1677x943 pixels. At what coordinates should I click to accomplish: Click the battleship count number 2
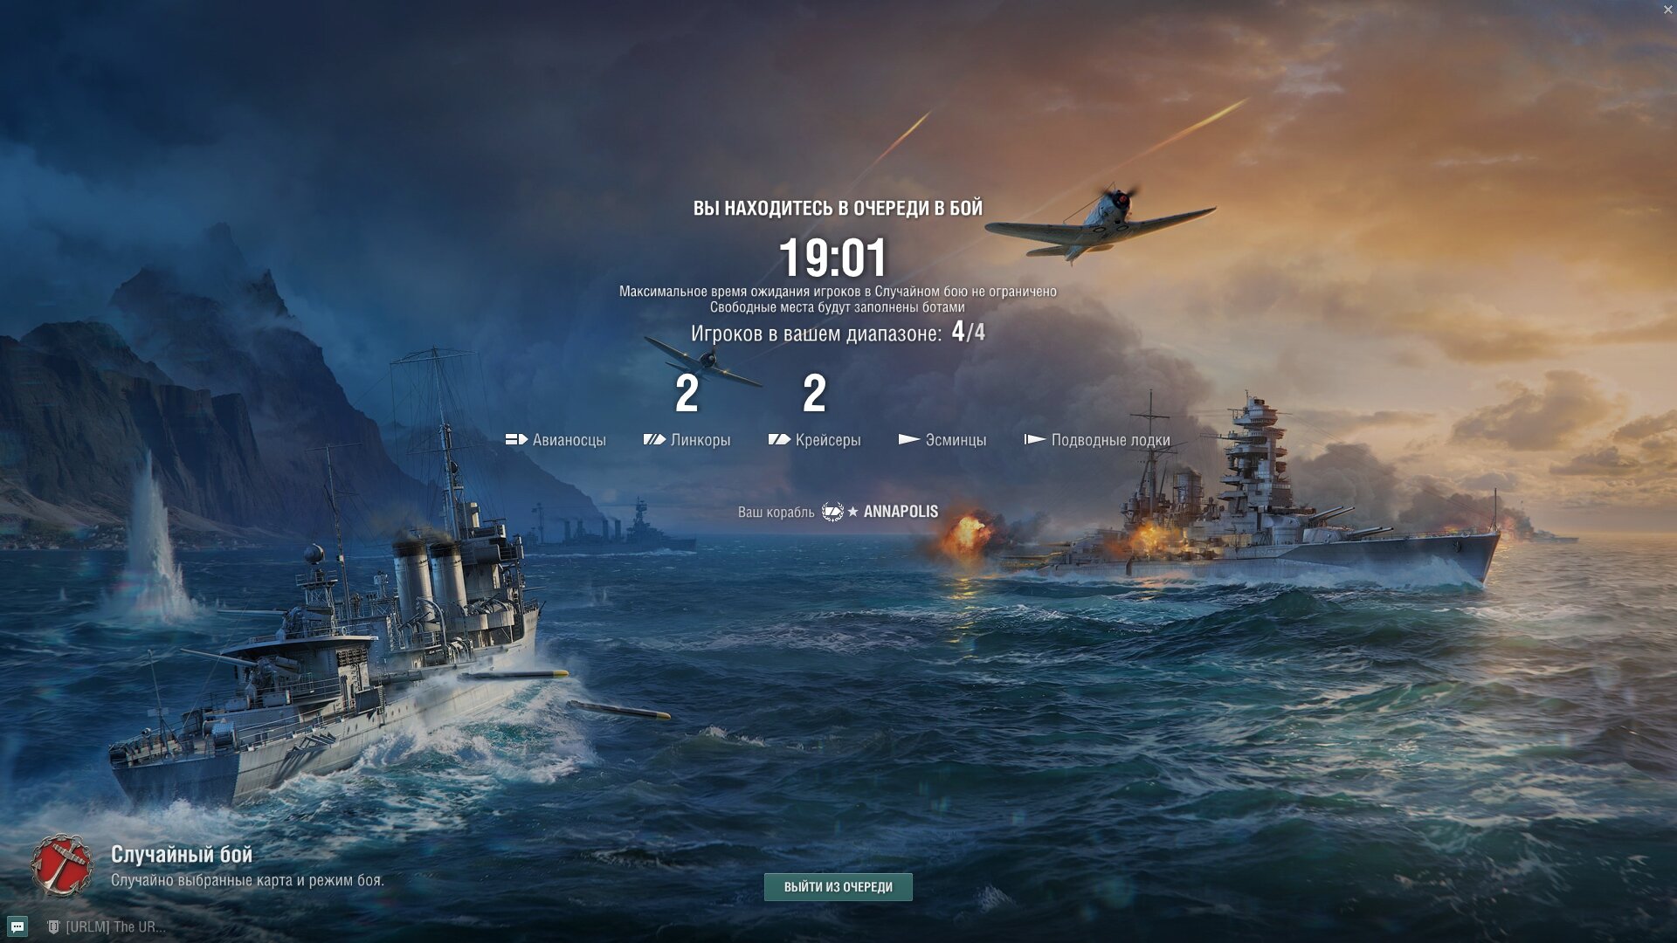(687, 394)
